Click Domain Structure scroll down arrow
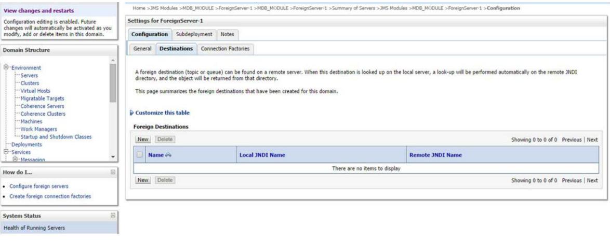610x241 pixels. click(113, 157)
